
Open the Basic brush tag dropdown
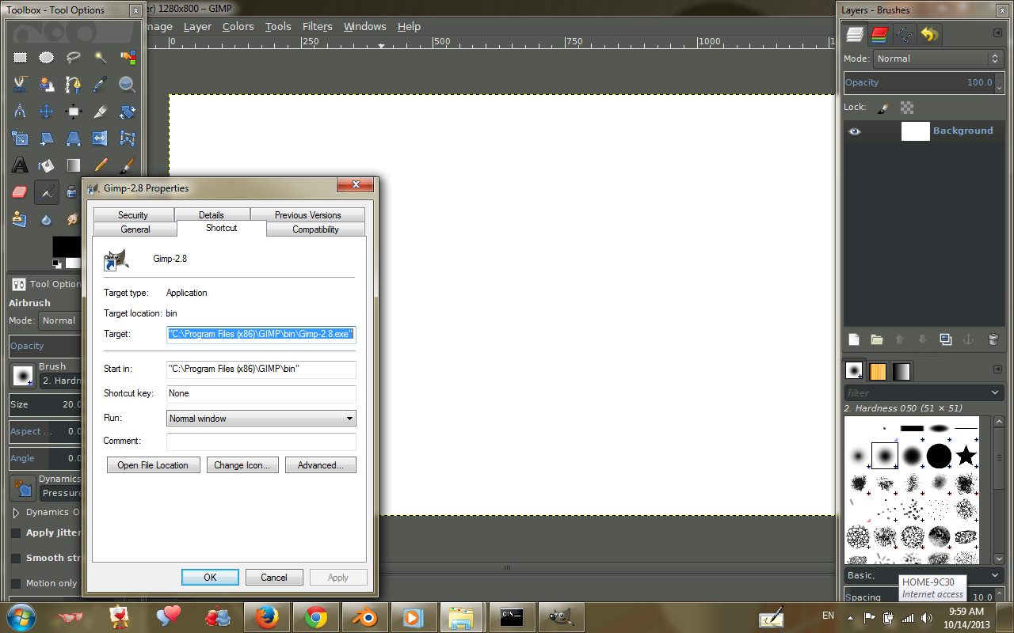(x=924, y=575)
